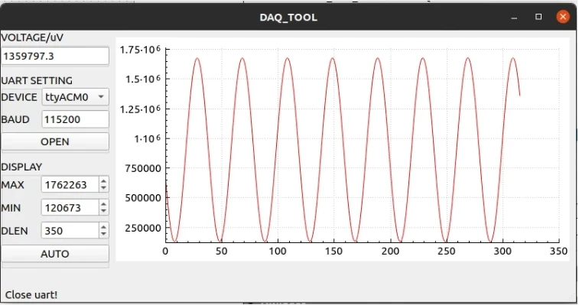Click the DAQ_TOOL title bar
The width and height of the screenshot is (579, 305).
[x=288, y=17]
